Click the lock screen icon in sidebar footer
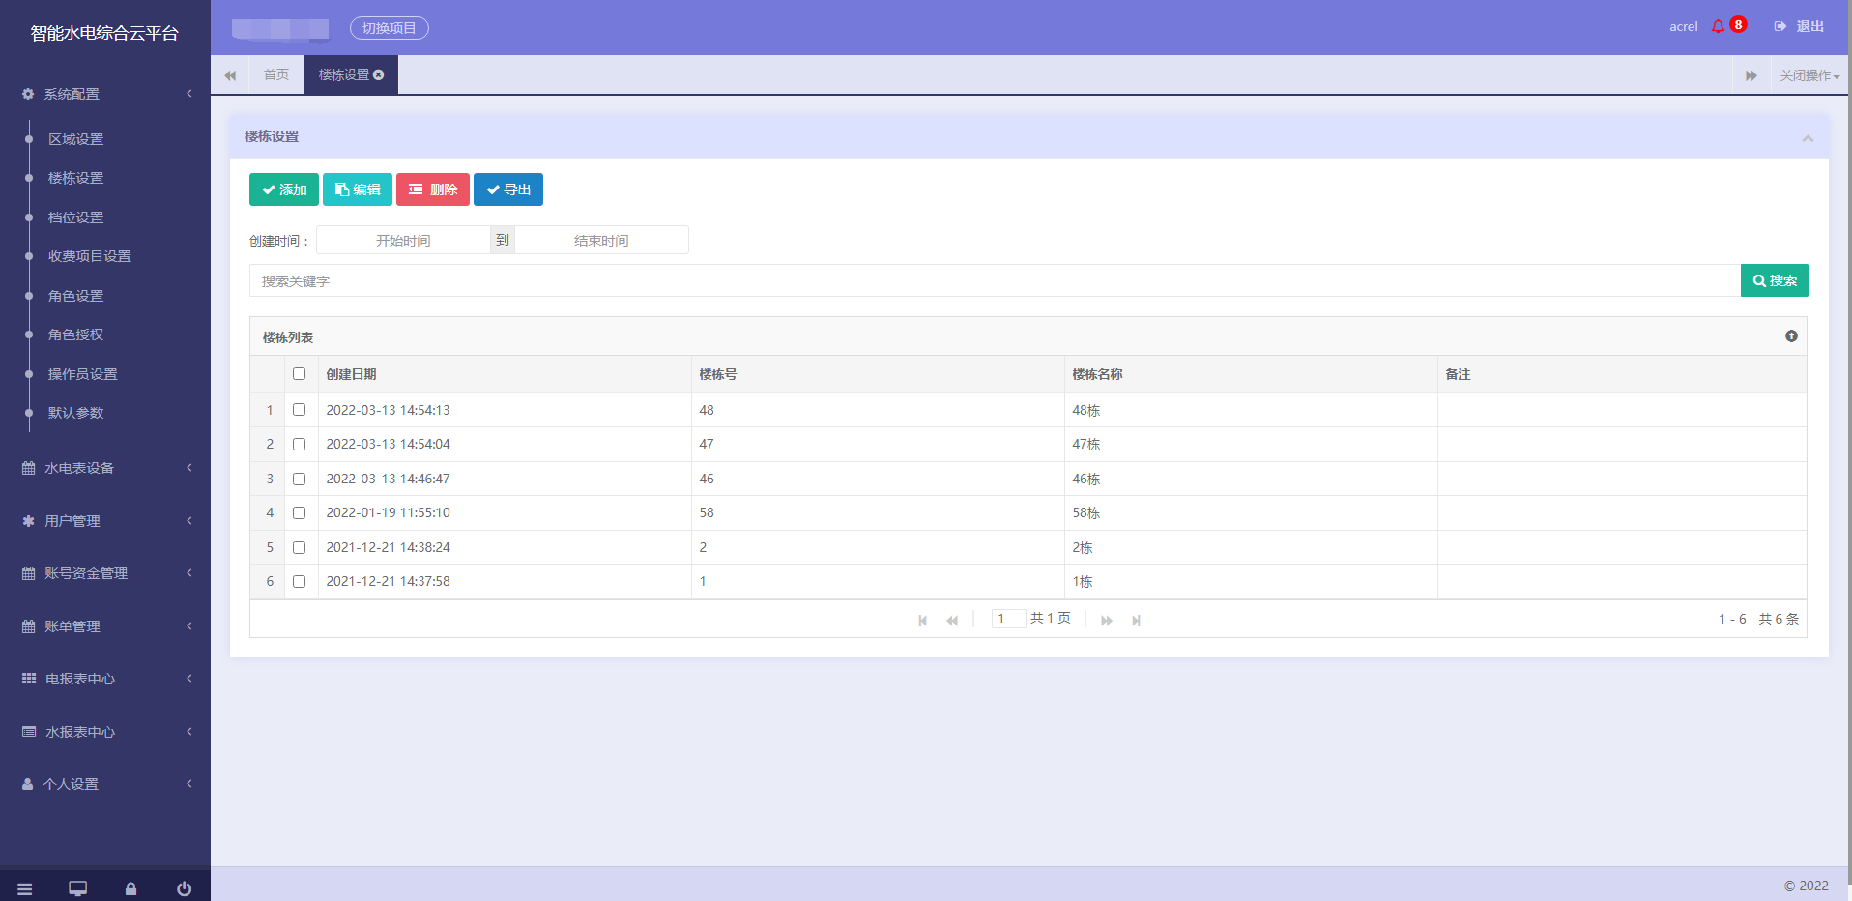The width and height of the screenshot is (1852, 901). pyautogui.click(x=130, y=889)
